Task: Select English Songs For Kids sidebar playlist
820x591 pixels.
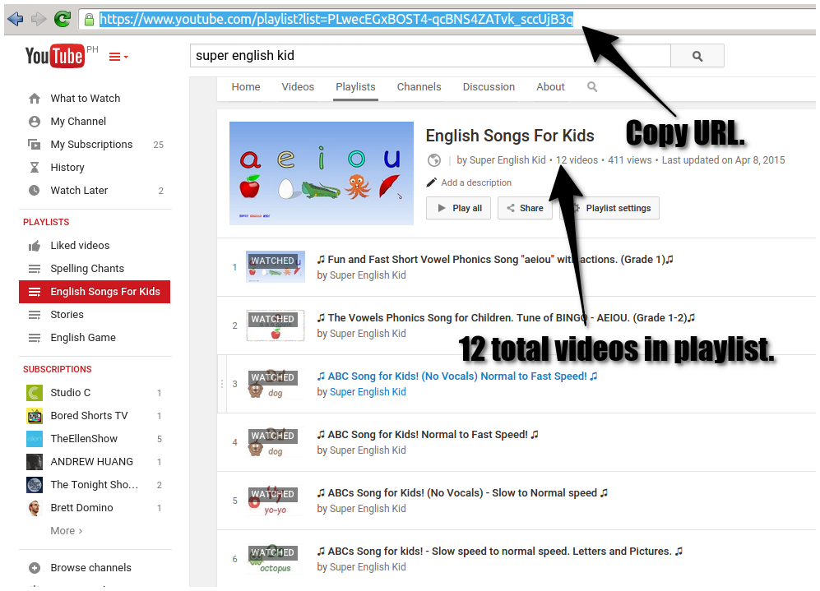Action: (95, 292)
